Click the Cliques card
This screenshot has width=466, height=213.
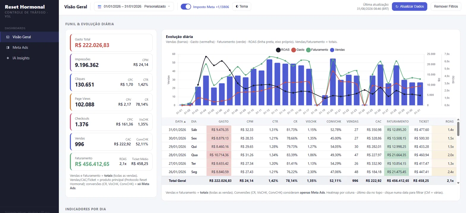click(111, 82)
